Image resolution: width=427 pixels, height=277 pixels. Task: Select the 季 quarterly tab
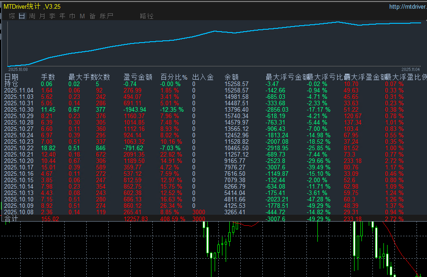coord(52,16)
